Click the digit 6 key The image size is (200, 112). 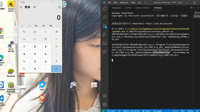(x=46, y=54)
